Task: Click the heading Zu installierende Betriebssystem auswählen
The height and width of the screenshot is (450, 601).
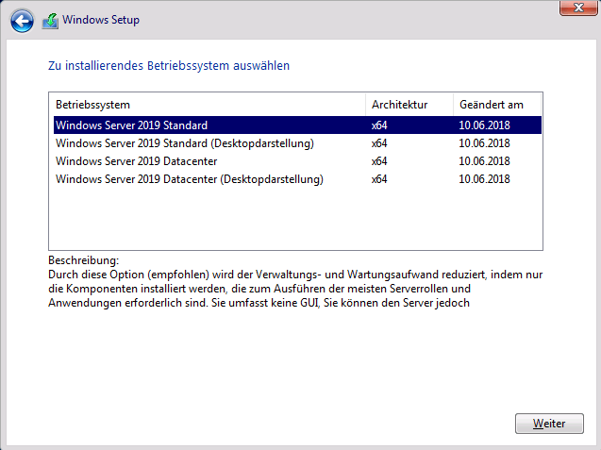Action: 169,66
